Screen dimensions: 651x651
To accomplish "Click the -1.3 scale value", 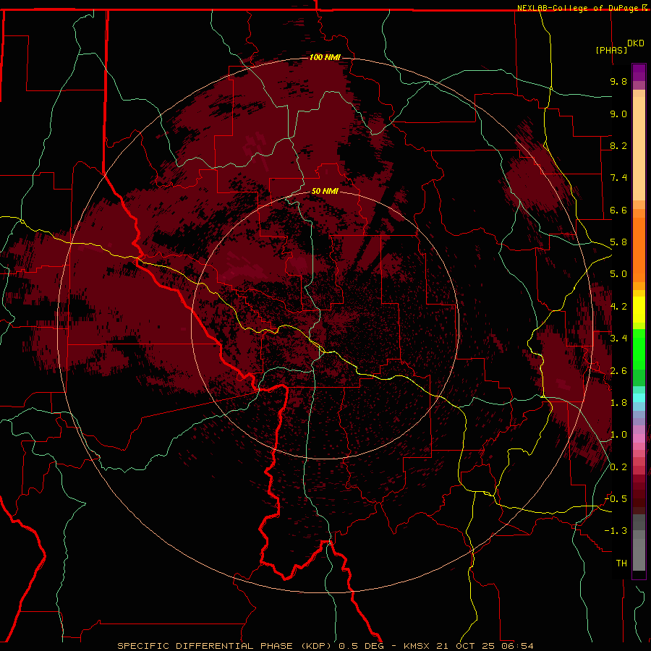I will [616, 531].
